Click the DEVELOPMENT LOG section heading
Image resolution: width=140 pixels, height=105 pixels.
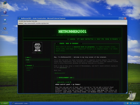(65, 78)
